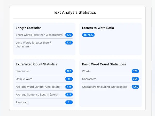The image size is (155, 116).
Task: Click the Words count badge
Action: [x=135, y=71]
